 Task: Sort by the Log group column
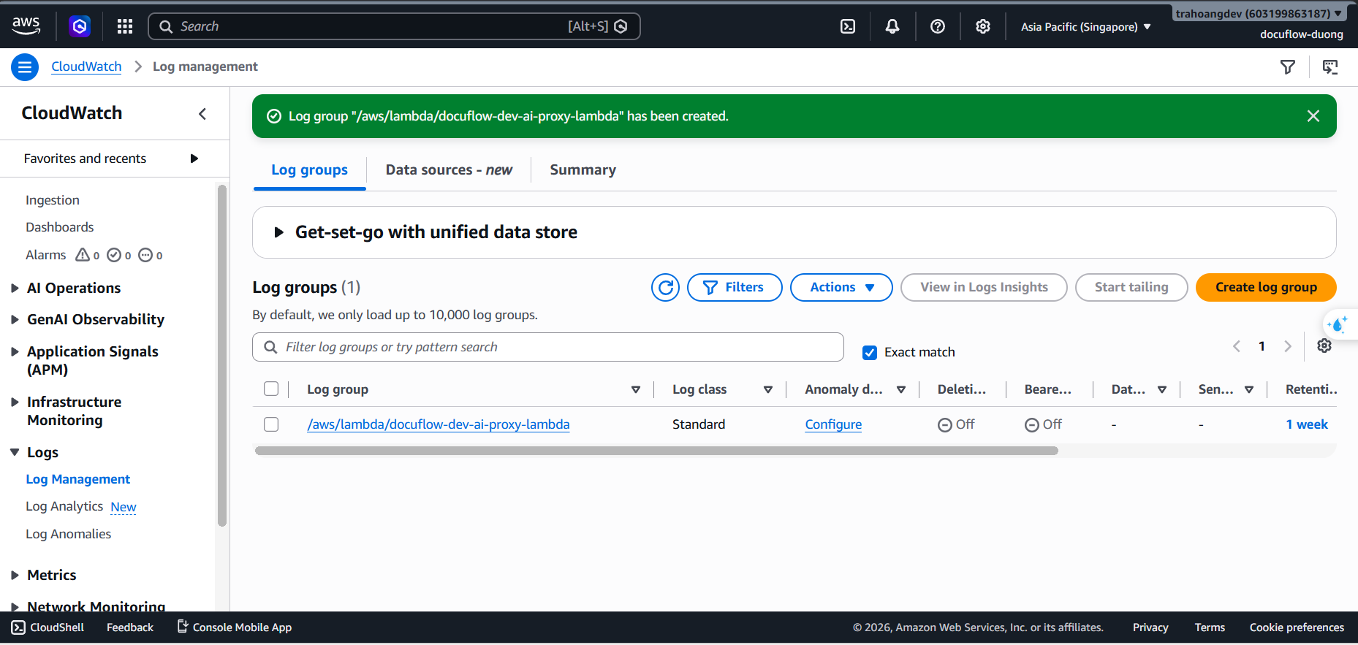click(636, 389)
